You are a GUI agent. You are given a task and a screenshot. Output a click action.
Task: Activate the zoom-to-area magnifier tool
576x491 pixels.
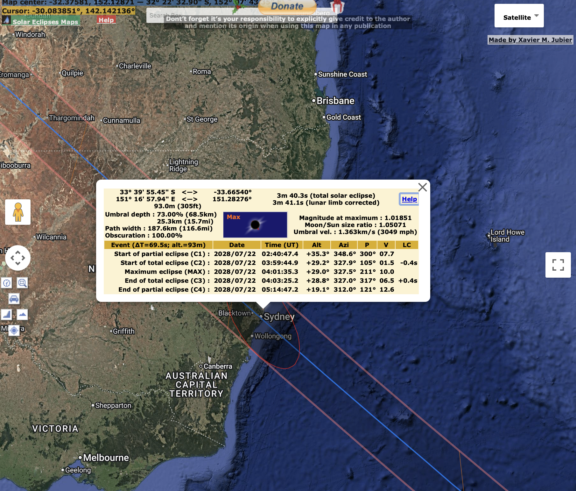pyautogui.click(x=22, y=283)
